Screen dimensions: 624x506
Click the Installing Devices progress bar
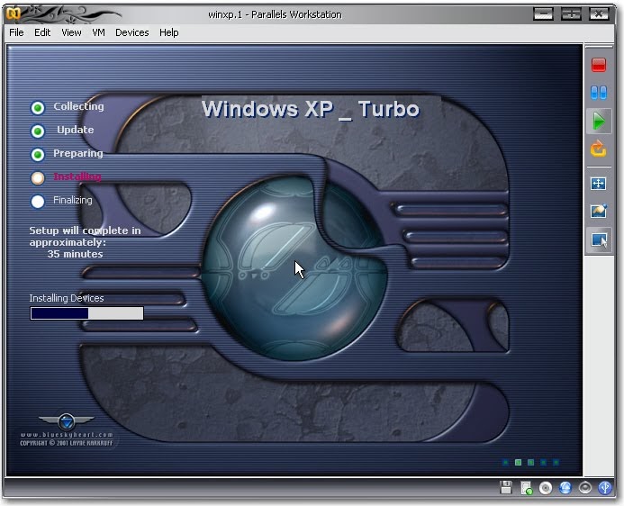[86, 313]
